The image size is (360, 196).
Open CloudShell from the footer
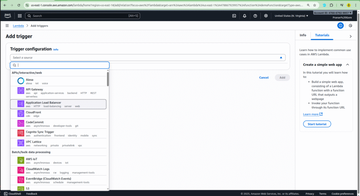tap(12, 194)
